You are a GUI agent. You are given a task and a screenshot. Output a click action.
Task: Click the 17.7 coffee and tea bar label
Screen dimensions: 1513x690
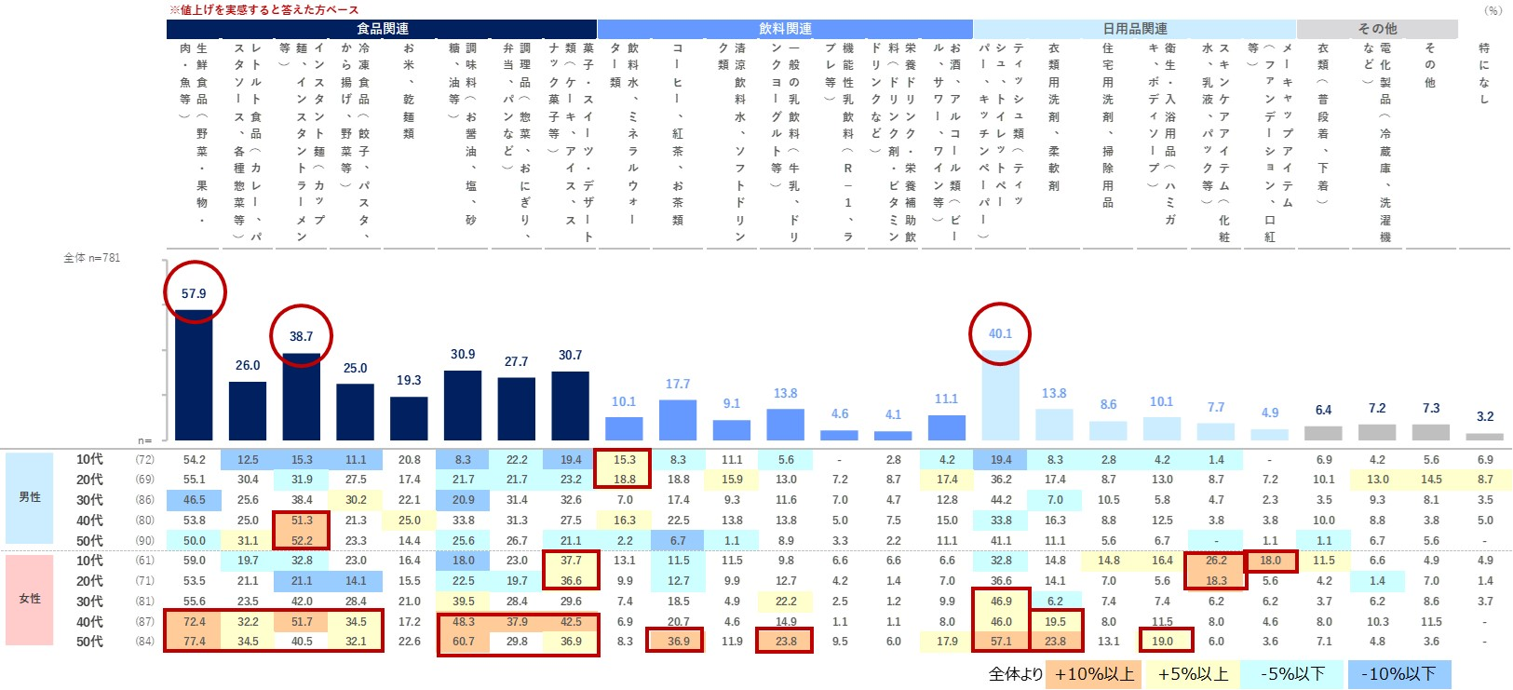[x=678, y=384]
